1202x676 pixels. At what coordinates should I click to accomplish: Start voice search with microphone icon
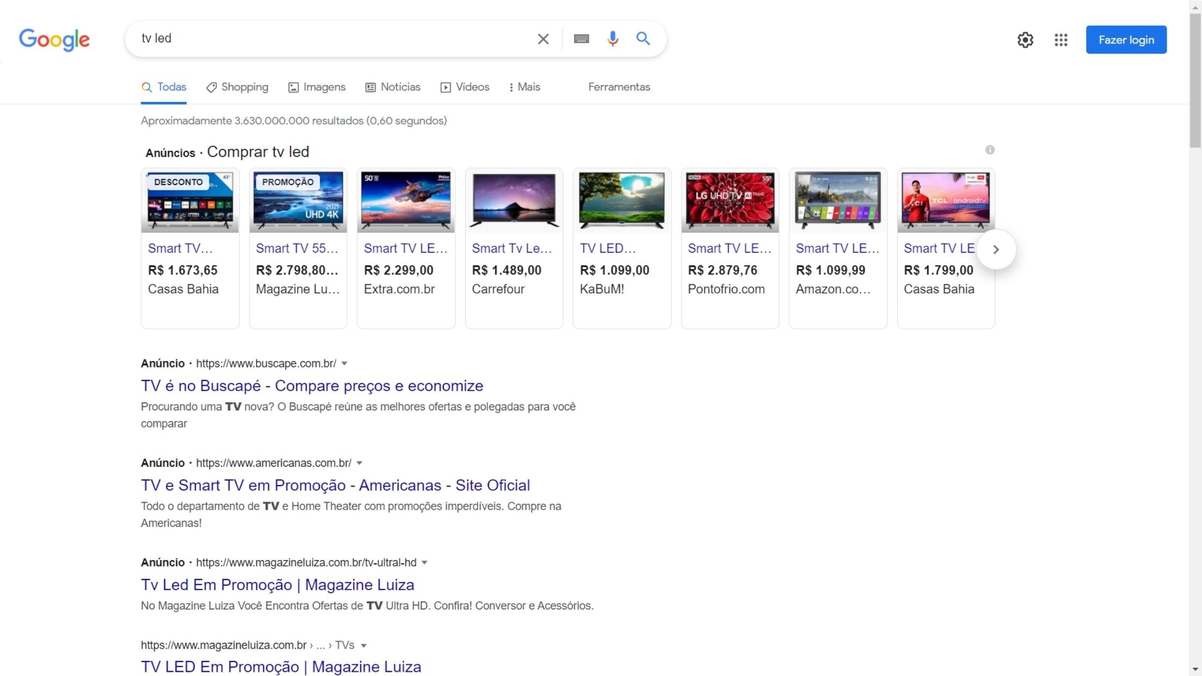pos(612,39)
